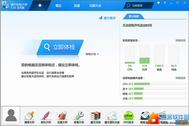This screenshot has width=189, height=126.
Task: Click the 硬盘 16℃ temperature bar
Action: (160, 94)
